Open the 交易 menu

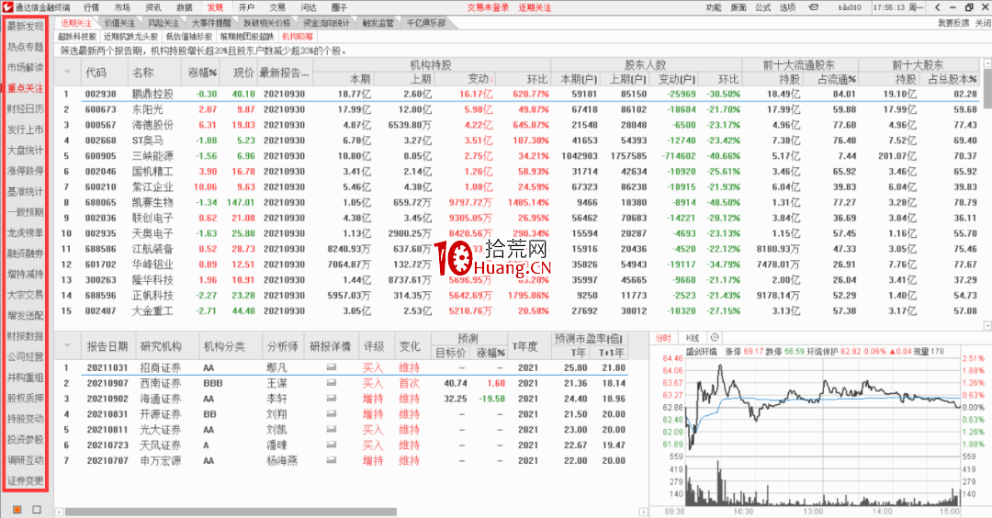(277, 7)
